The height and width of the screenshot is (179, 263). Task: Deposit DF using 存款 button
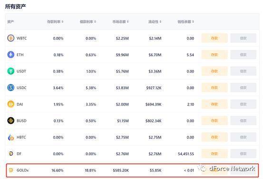(214, 153)
